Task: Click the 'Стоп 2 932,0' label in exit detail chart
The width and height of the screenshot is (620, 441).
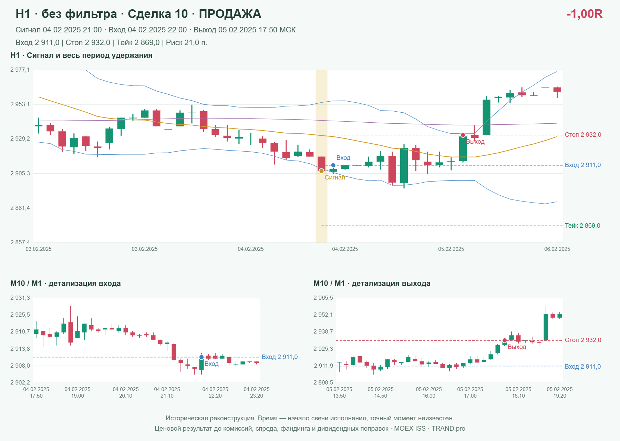Action: coord(583,340)
